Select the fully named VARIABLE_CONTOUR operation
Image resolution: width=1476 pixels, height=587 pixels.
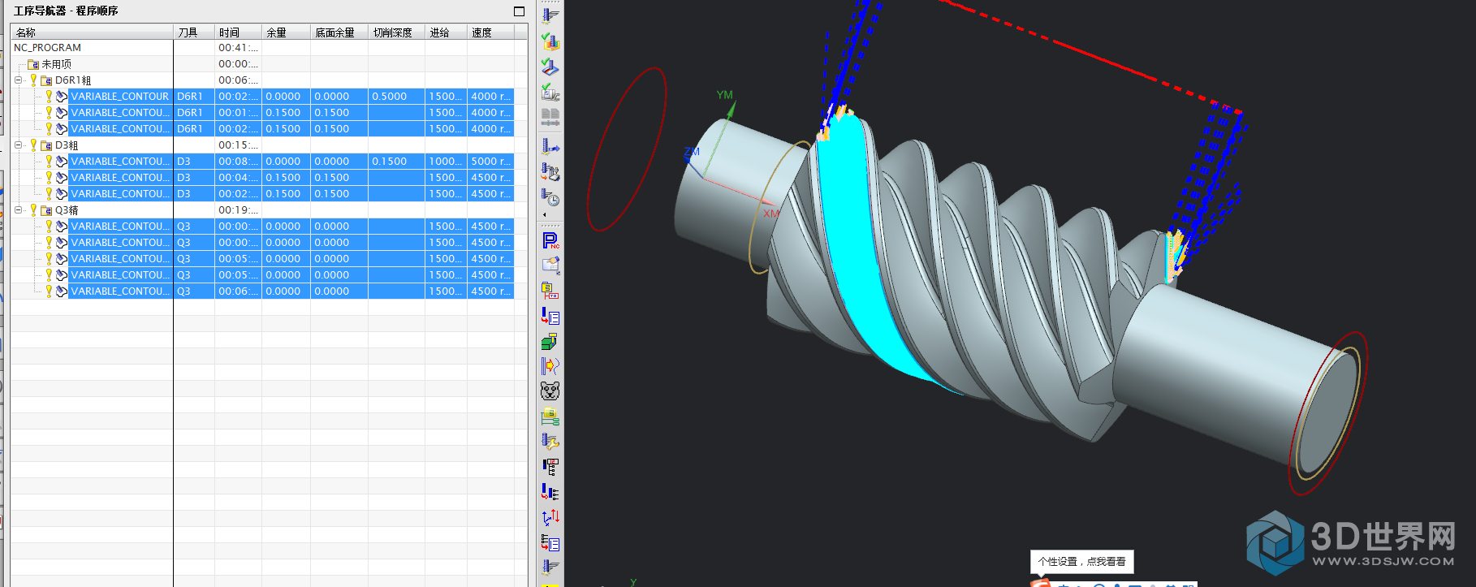pyautogui.click(x=120, y=97)
